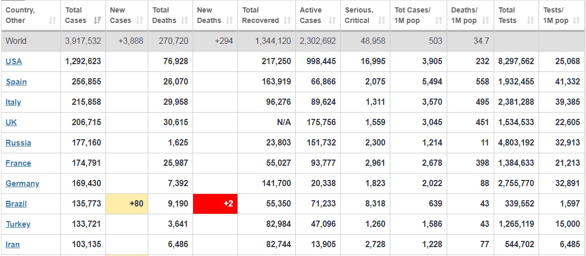
Task: Open the Russia country link
Action: 18,143
